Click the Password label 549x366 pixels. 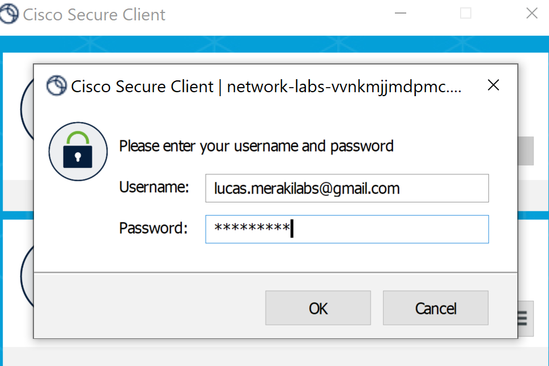coord(154,228)
